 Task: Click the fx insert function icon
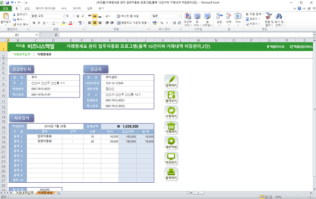click(56, 35)
